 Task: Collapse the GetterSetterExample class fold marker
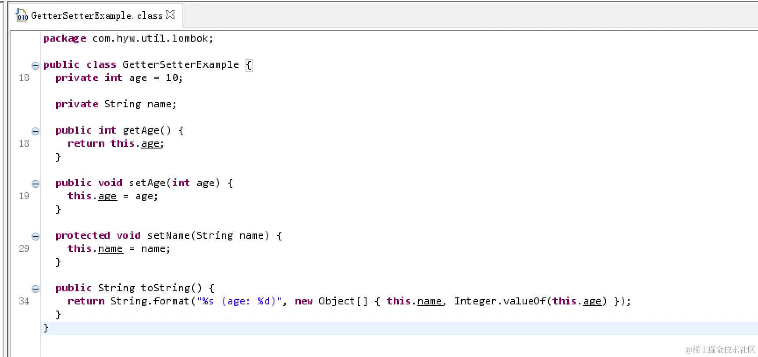[x=36, y=65]
